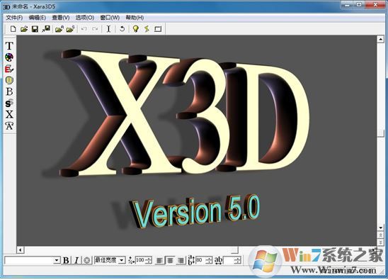Redo the action in the top toolbar
The height and width of the screenshot is (280, 388).
95,29
